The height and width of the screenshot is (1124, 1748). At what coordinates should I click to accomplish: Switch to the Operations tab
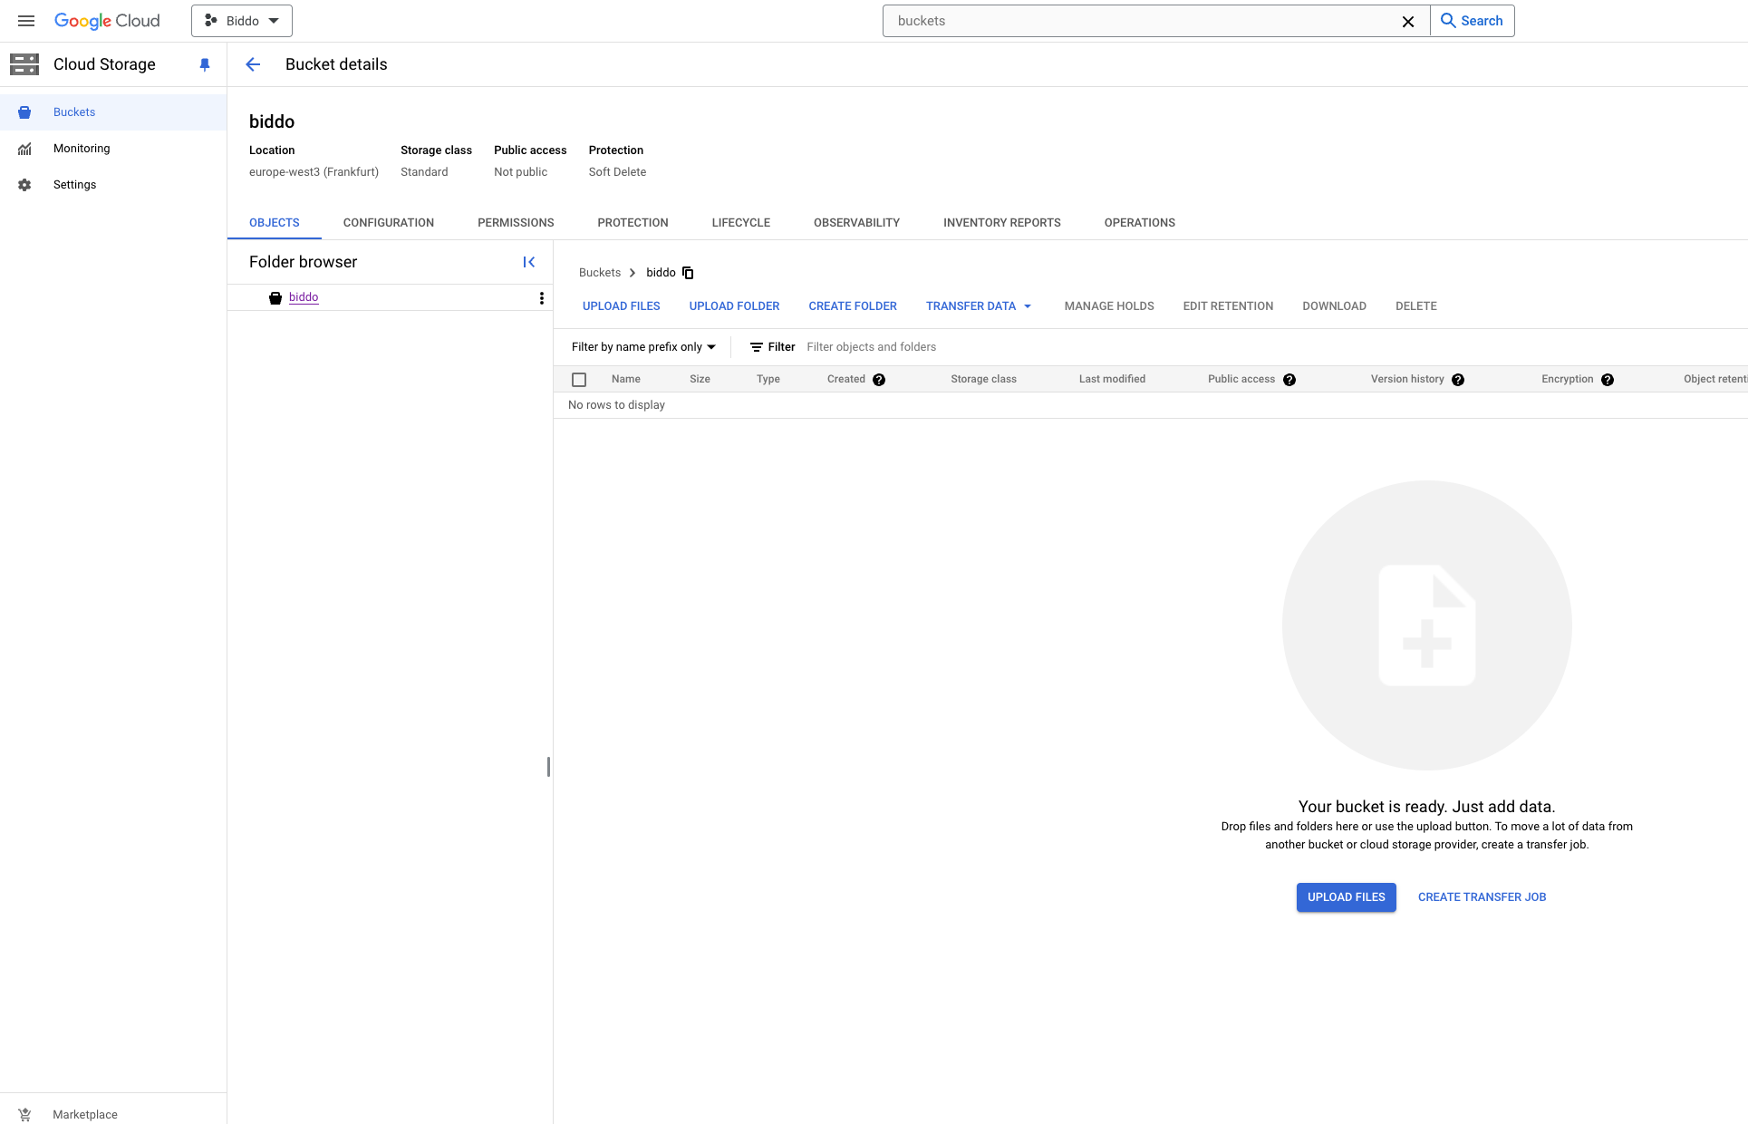pyautogui.click(x=1140, y=223)
